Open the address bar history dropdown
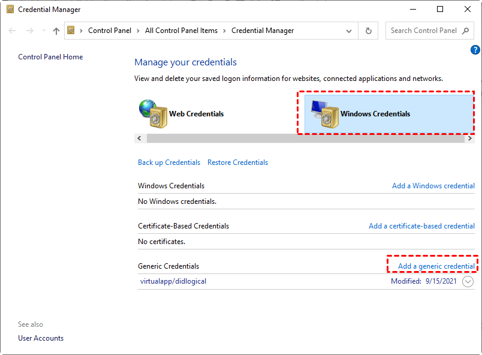The image size is (482, 355). coord(350,31)
